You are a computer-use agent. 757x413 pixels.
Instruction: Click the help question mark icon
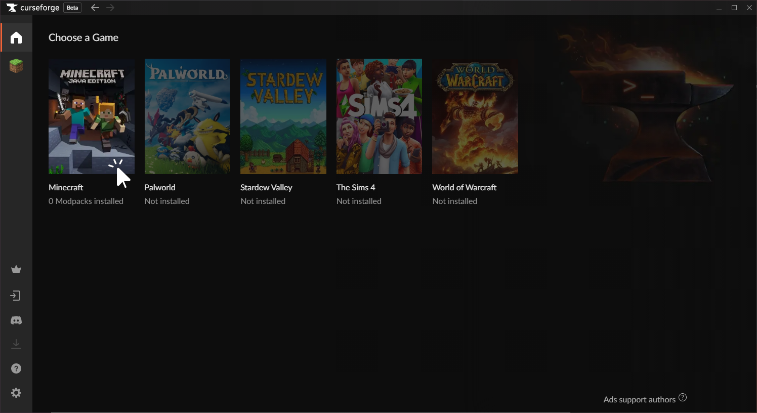coord(16,368)
